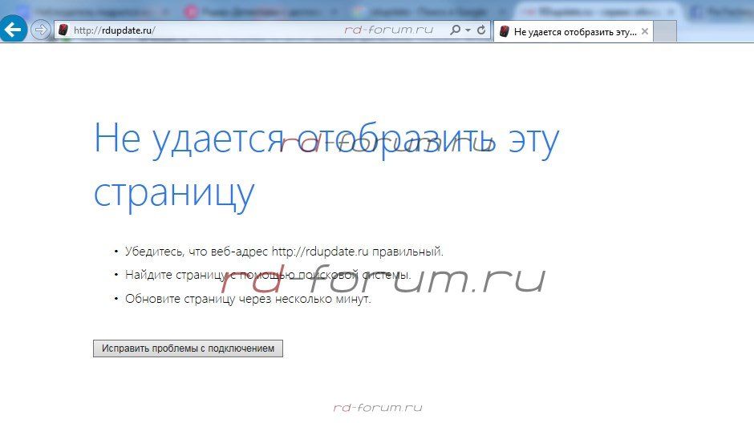Open a new tab with the blank tab button
754x423 pixels.
click(x=666, y=31)
